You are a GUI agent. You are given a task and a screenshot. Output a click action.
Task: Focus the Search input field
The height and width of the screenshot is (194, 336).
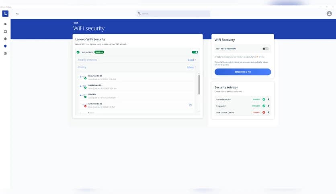(x=173, y=14)
